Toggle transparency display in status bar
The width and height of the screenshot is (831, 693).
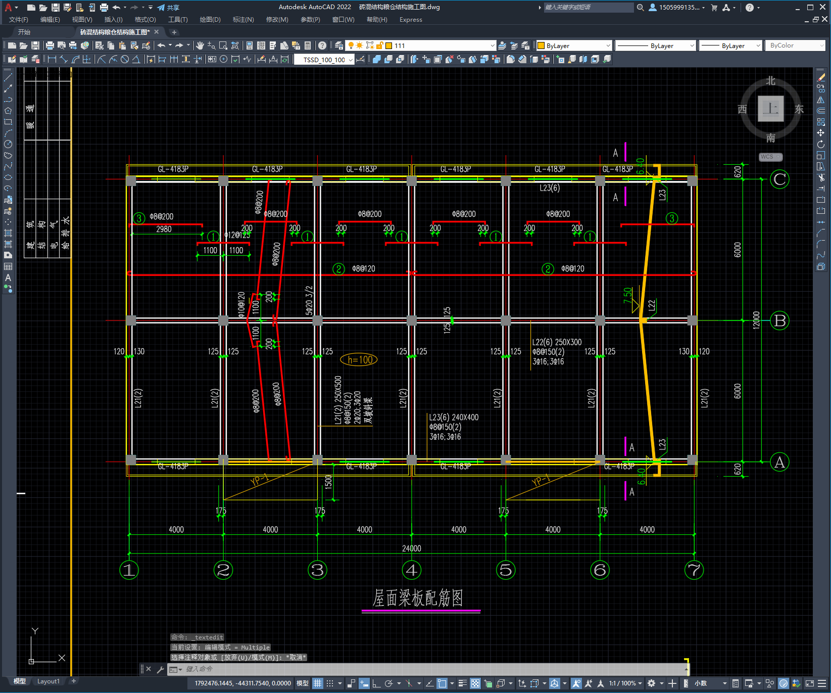(x=475, y=683)
